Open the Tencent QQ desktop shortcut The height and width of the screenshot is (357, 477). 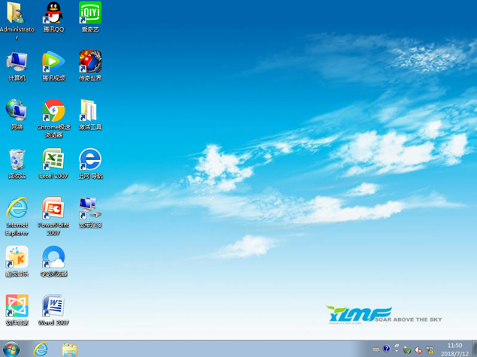53,14
